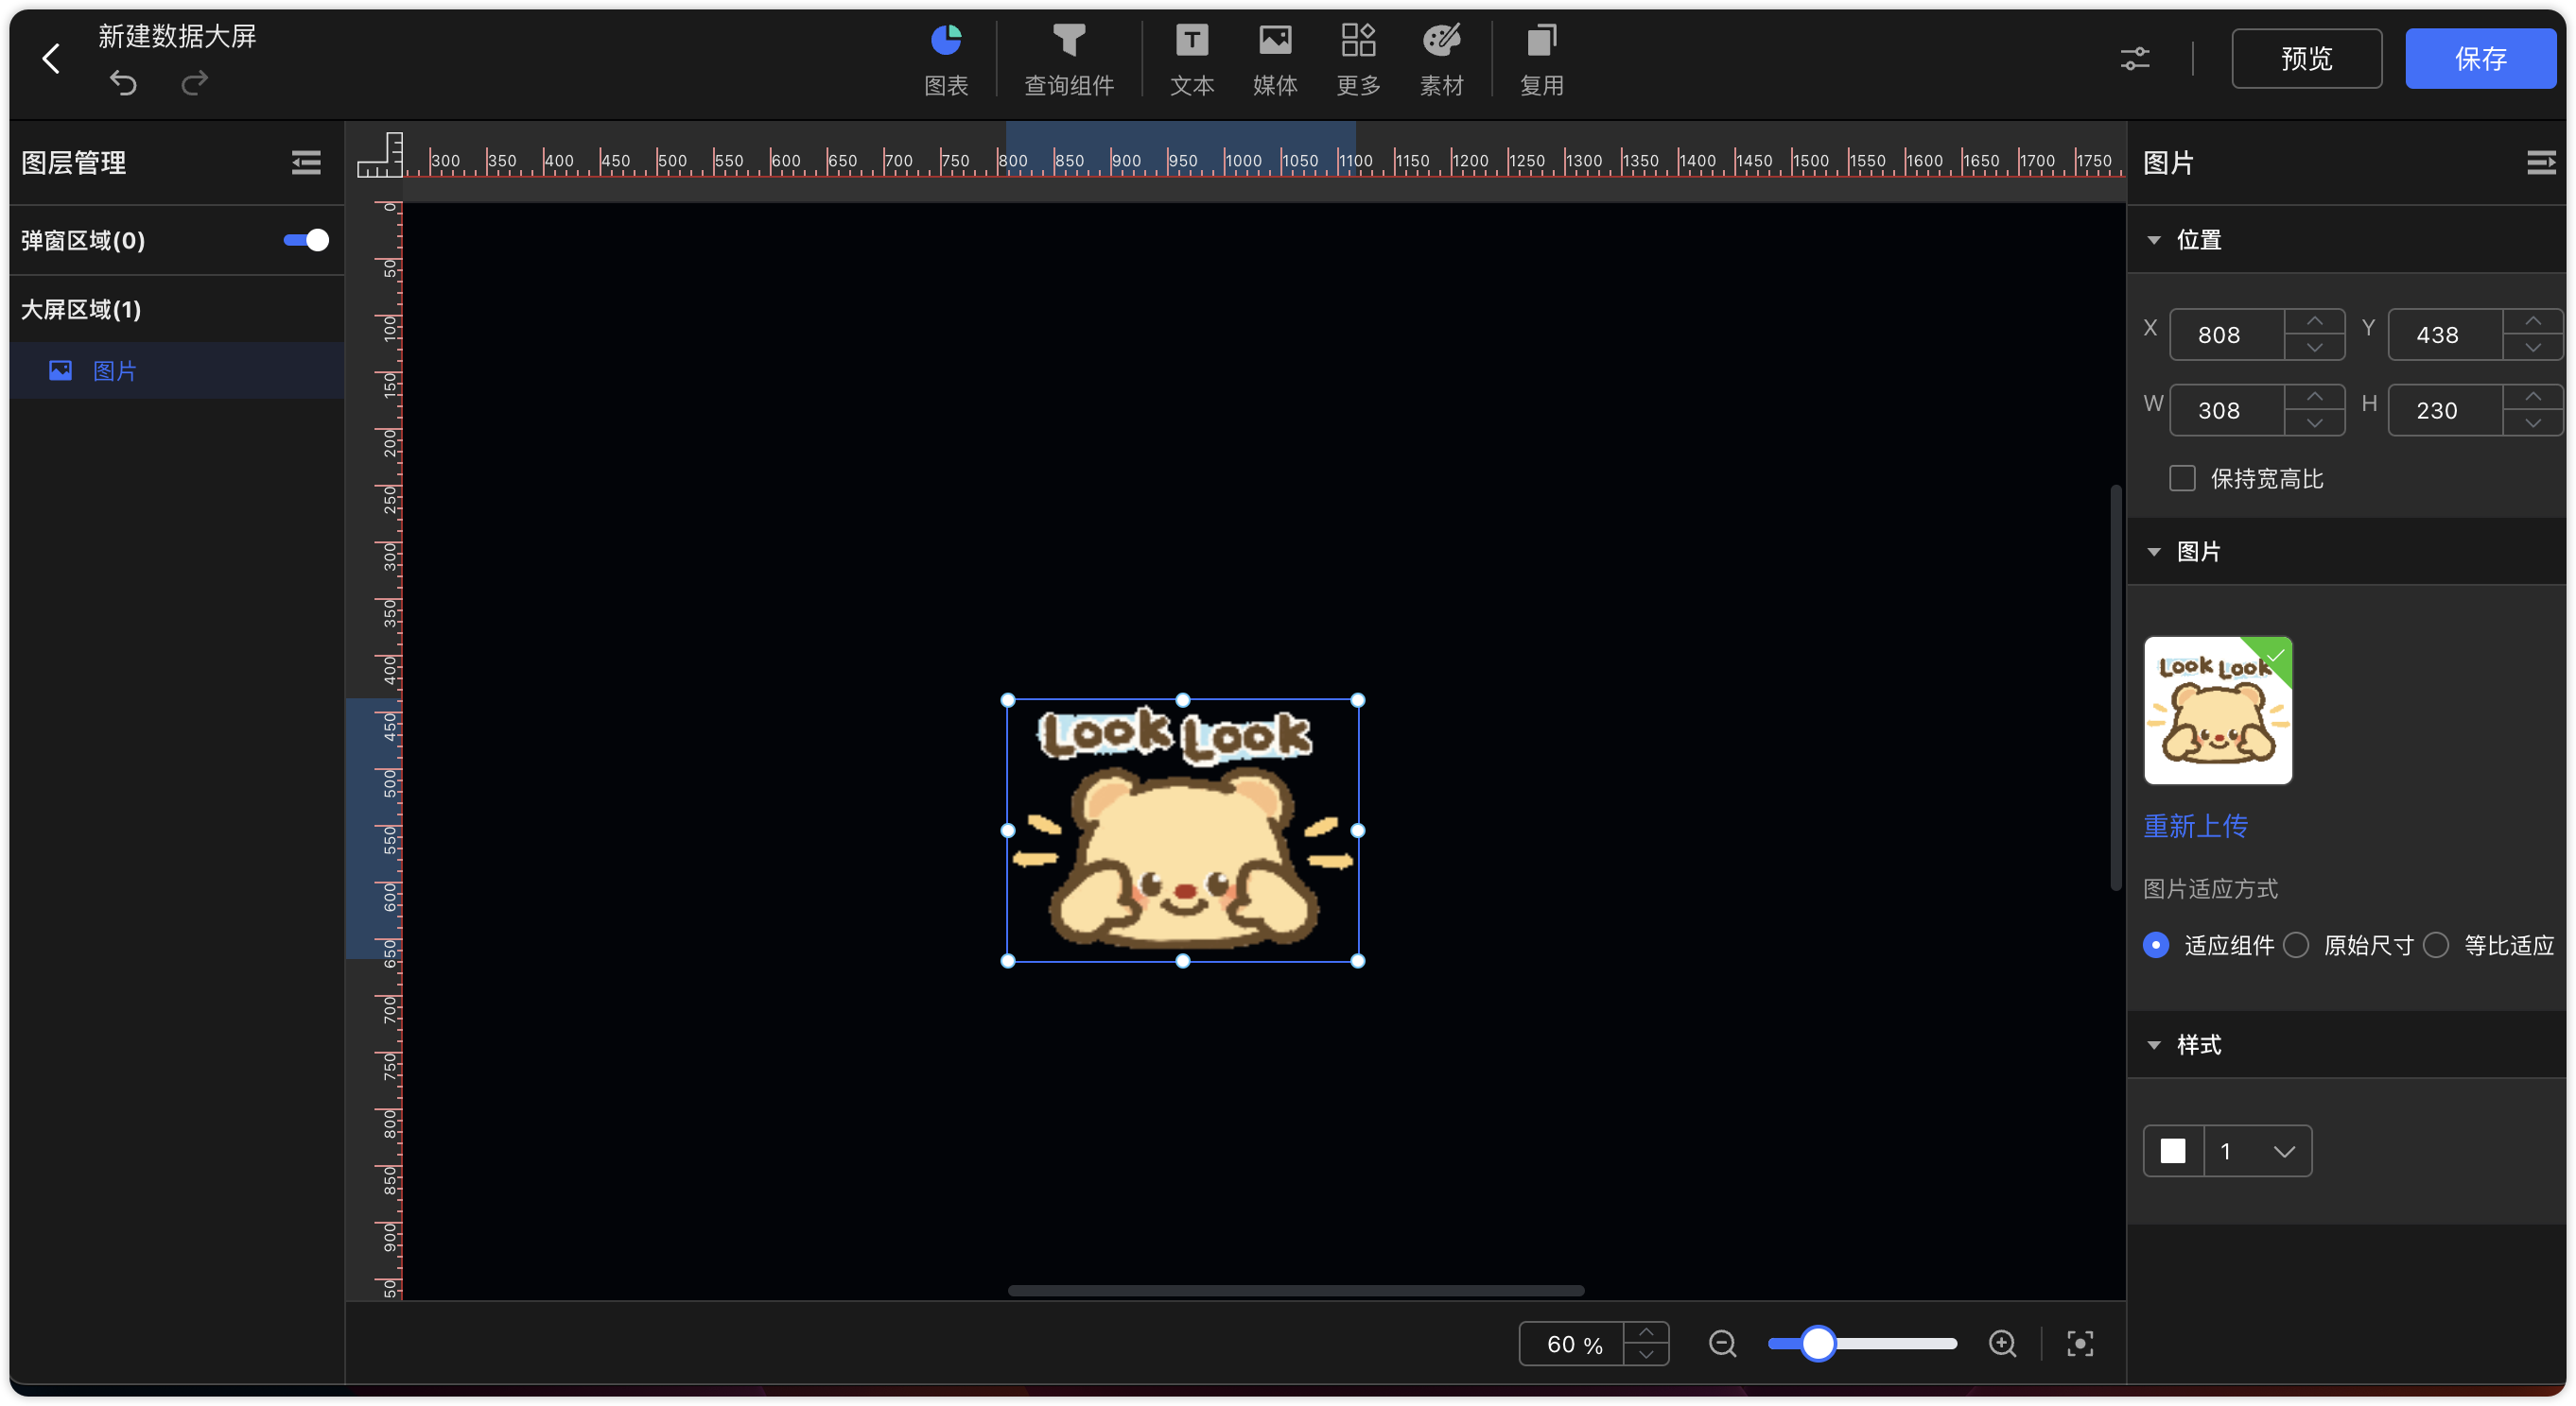
Task: Open the 查询组件 filter tool
Action: tap(1068, 61)
